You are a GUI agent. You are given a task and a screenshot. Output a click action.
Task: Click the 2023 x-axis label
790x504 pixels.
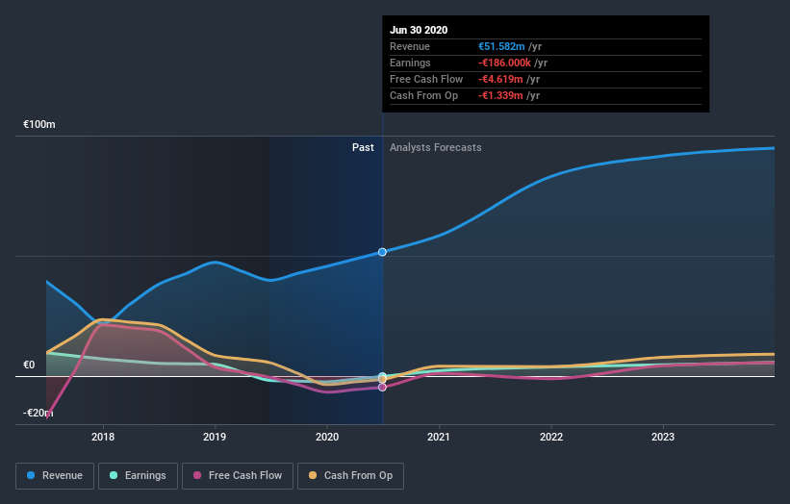point(663,437)
